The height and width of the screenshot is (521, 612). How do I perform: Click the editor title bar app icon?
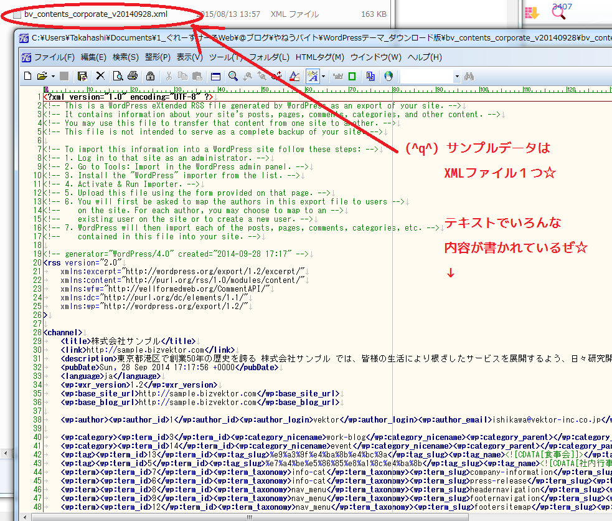click(24, 38)
